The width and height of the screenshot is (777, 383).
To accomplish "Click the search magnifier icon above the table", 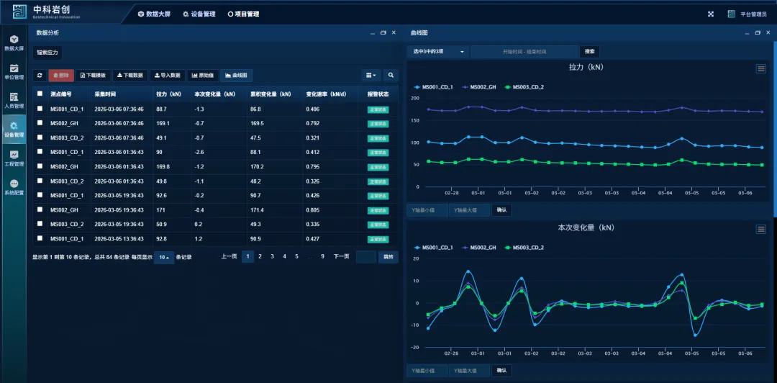I will coord(391,75).
